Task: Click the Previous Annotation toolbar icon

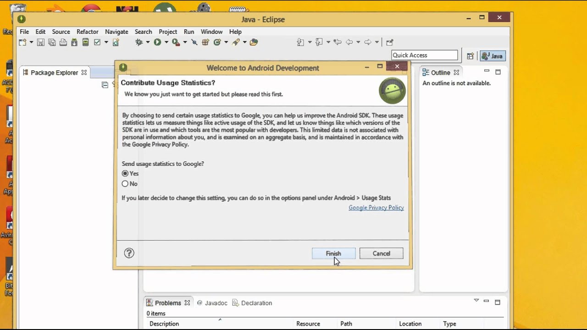Action: (319, 42)
